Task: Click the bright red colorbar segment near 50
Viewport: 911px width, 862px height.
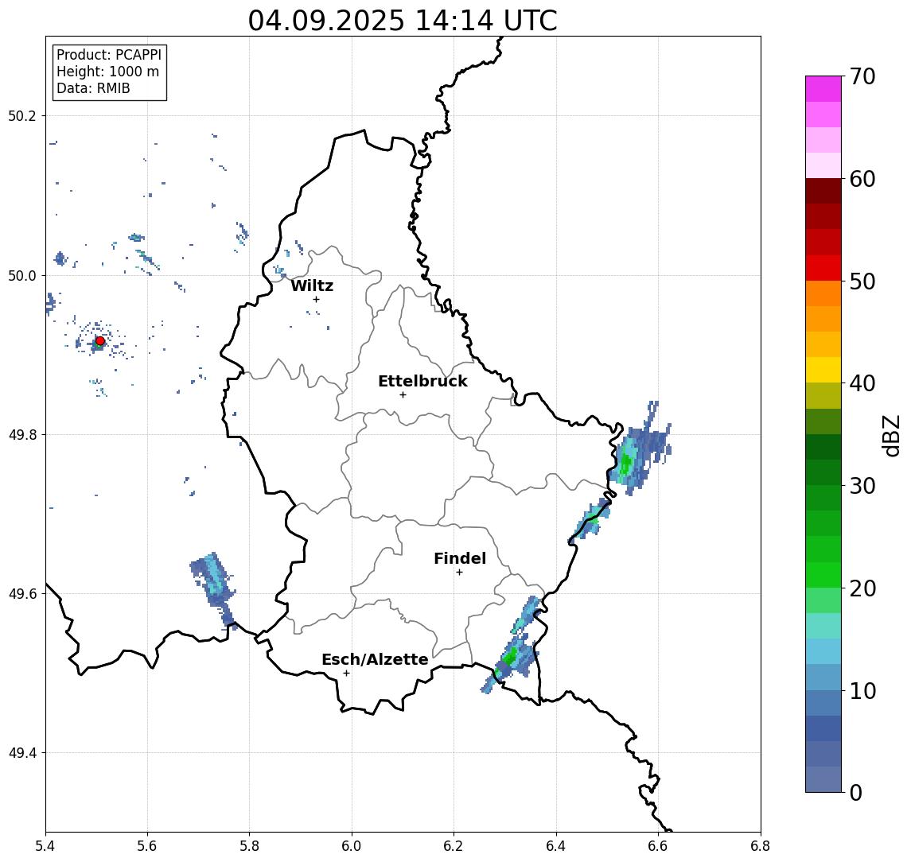Action: [823, 268]
